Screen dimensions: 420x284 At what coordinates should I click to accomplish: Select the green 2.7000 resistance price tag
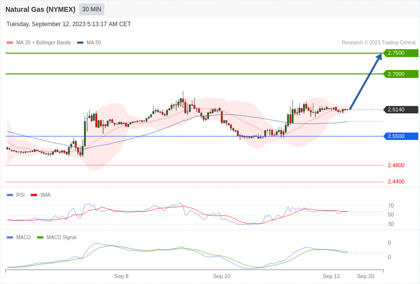(x=401, y=74)
